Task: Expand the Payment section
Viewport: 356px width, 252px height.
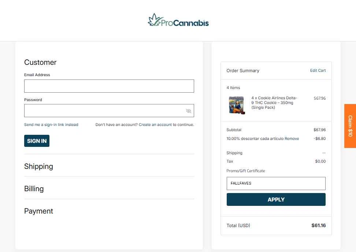Action: pos(38,211)
